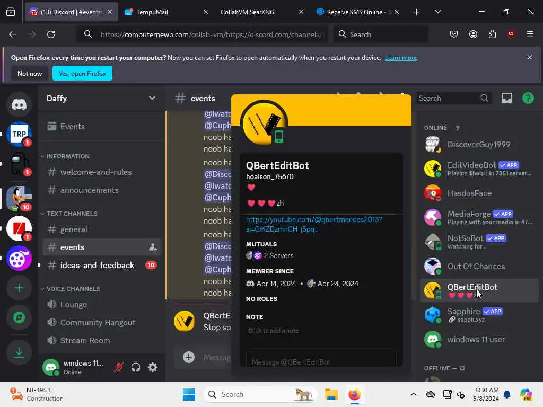
Task: Open the Events list in sidebar
Action: coord(101,126)
